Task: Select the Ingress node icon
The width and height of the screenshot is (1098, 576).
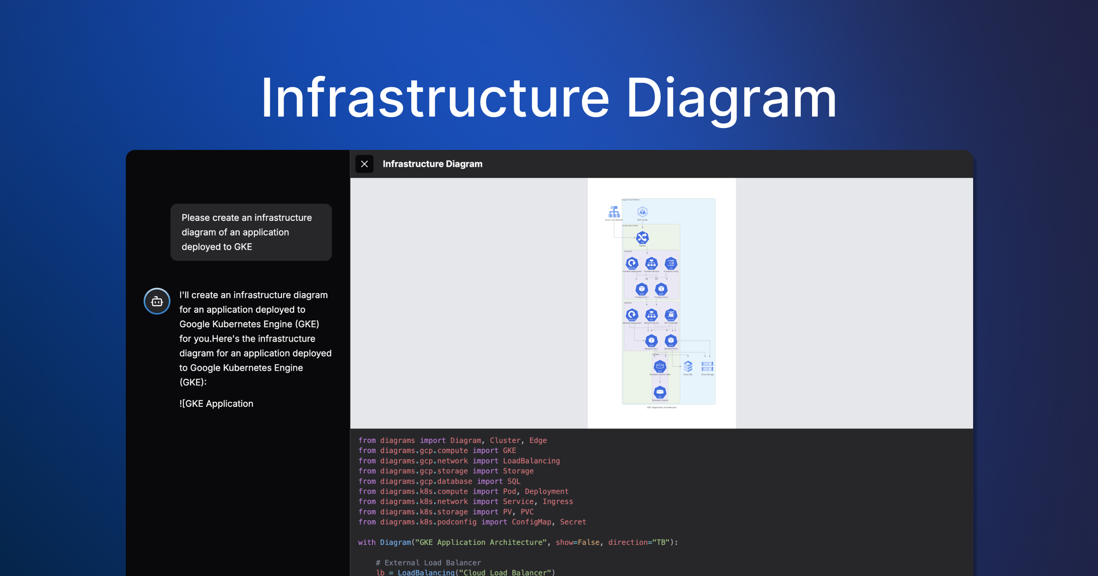Action: [642, 237]
